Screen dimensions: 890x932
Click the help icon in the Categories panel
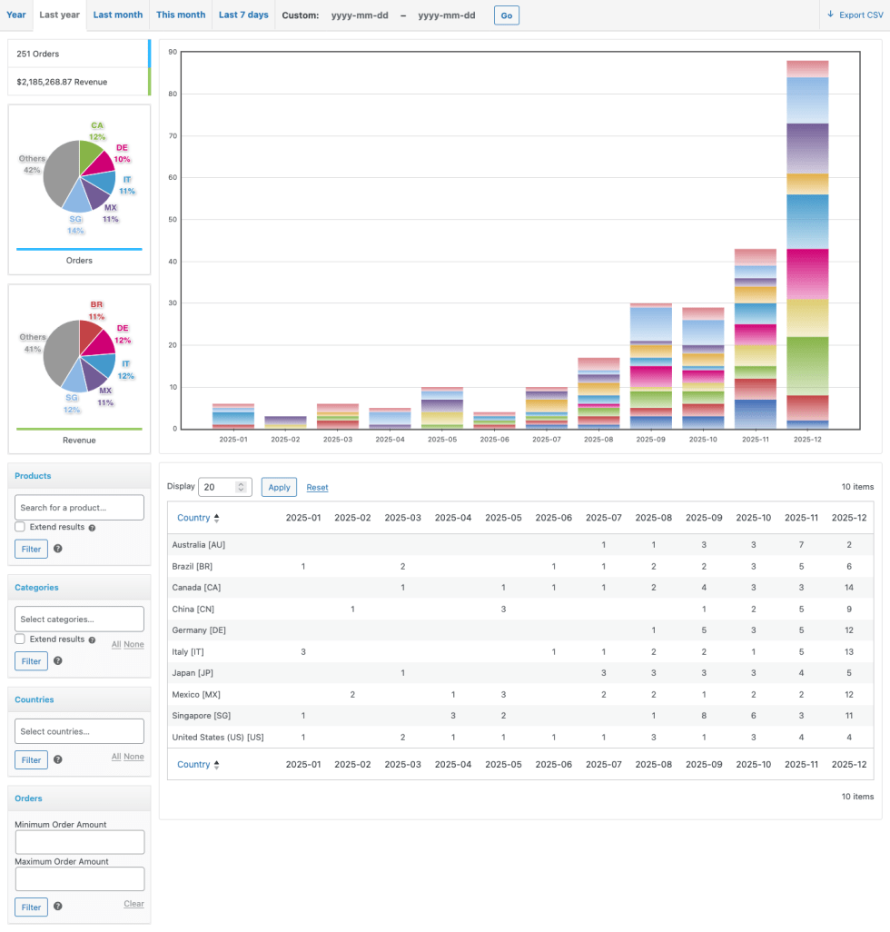pos(56,661)
